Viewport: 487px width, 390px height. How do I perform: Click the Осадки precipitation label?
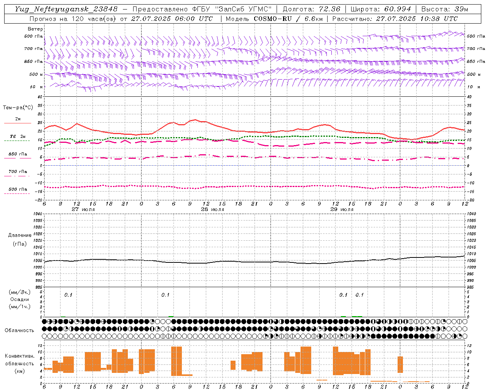click(20, 299)
